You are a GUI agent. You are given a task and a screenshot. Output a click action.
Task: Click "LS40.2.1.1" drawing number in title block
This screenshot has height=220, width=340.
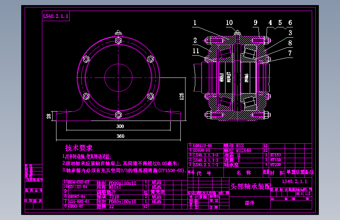(295, 182)
